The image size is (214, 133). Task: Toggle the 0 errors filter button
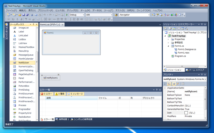[47, 94]
